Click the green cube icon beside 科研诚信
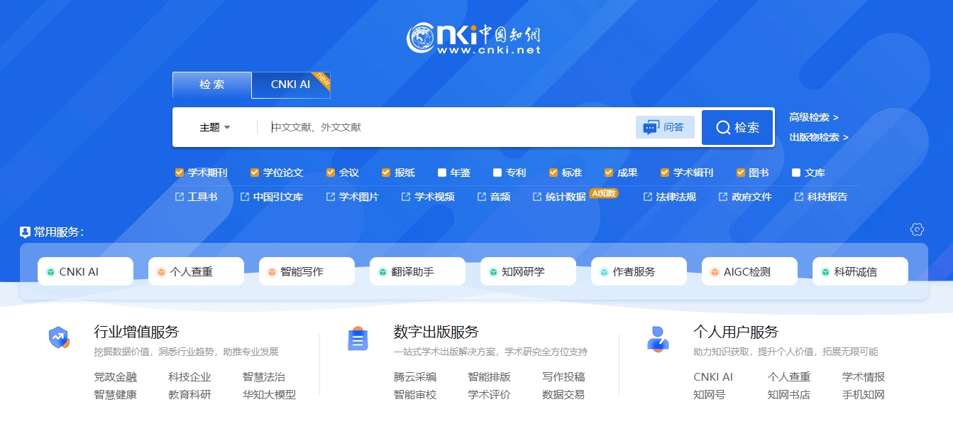 pos(825,272)
